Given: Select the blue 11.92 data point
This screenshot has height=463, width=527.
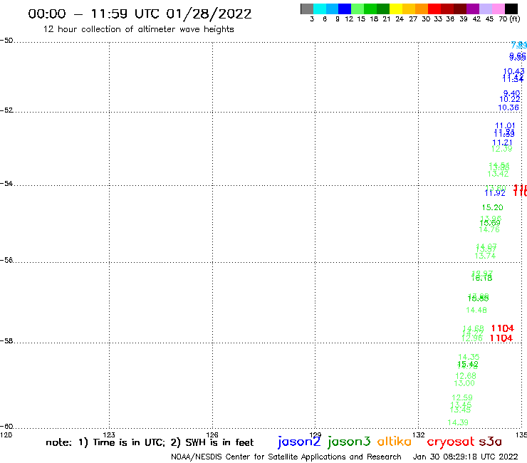Looking at the screenshot, I should pyautogui.click(x=495, y=193).
